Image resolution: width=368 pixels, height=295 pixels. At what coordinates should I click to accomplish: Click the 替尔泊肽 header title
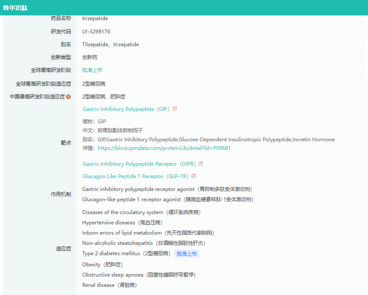click(15, 8)
